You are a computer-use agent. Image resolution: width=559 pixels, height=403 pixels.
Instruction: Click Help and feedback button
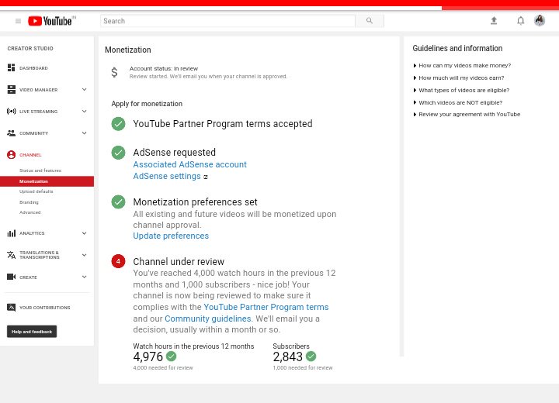[x=32, y=332]
